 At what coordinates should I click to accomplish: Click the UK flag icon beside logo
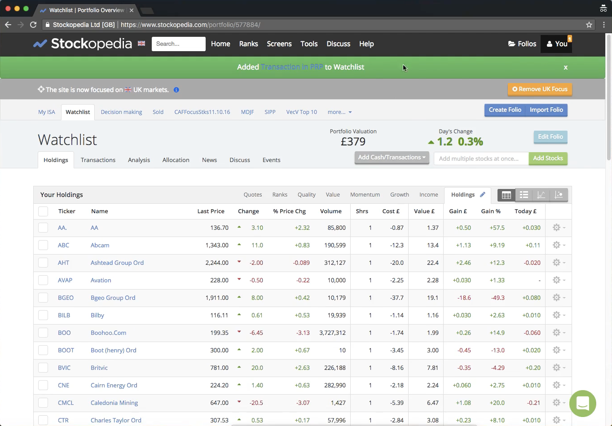pyautogui.click(x=141, y=44)
